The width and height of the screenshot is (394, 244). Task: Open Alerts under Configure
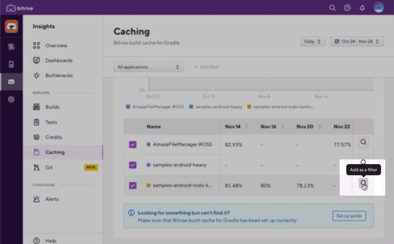[52, 199]
